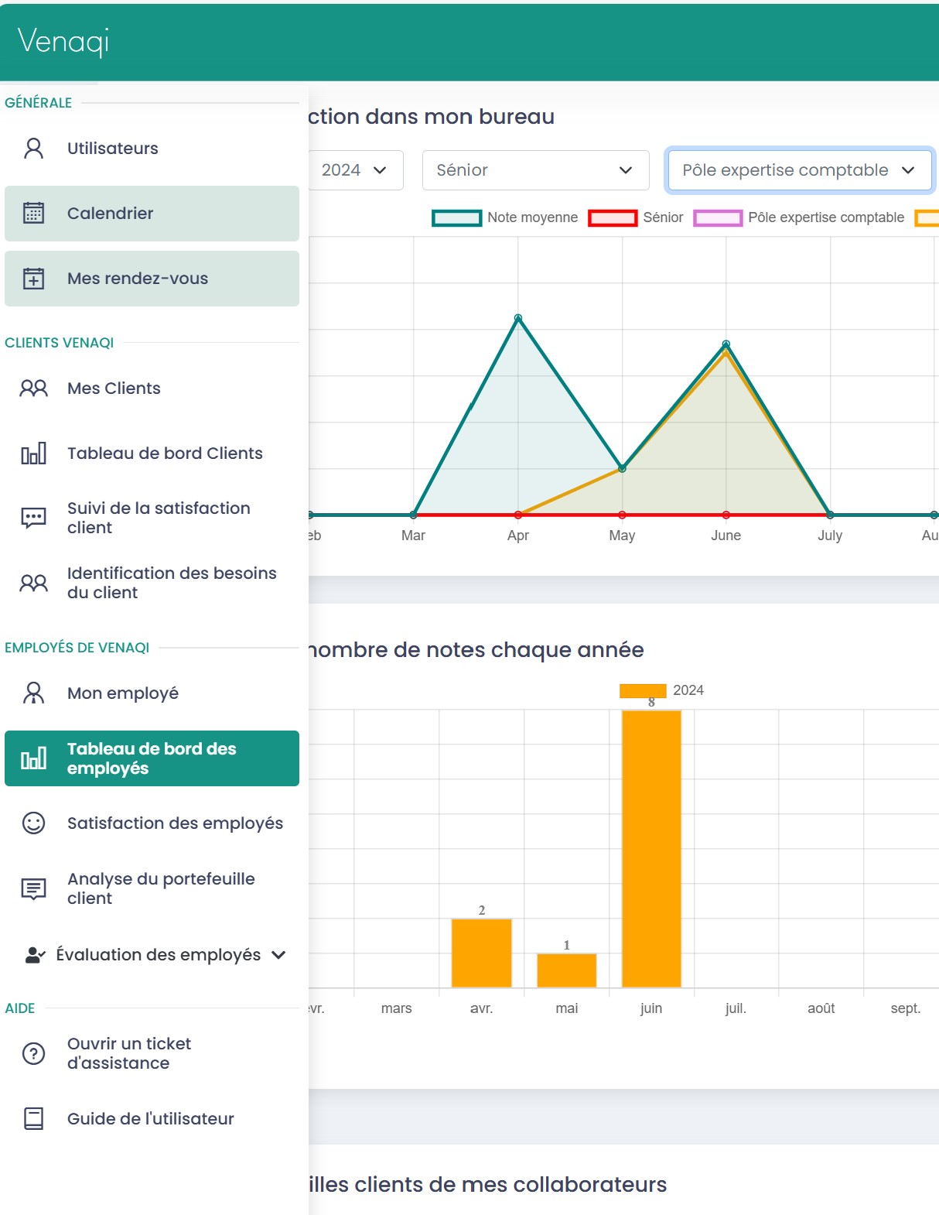Click the Évaluation des employés user-check icon

coord(36,955)
